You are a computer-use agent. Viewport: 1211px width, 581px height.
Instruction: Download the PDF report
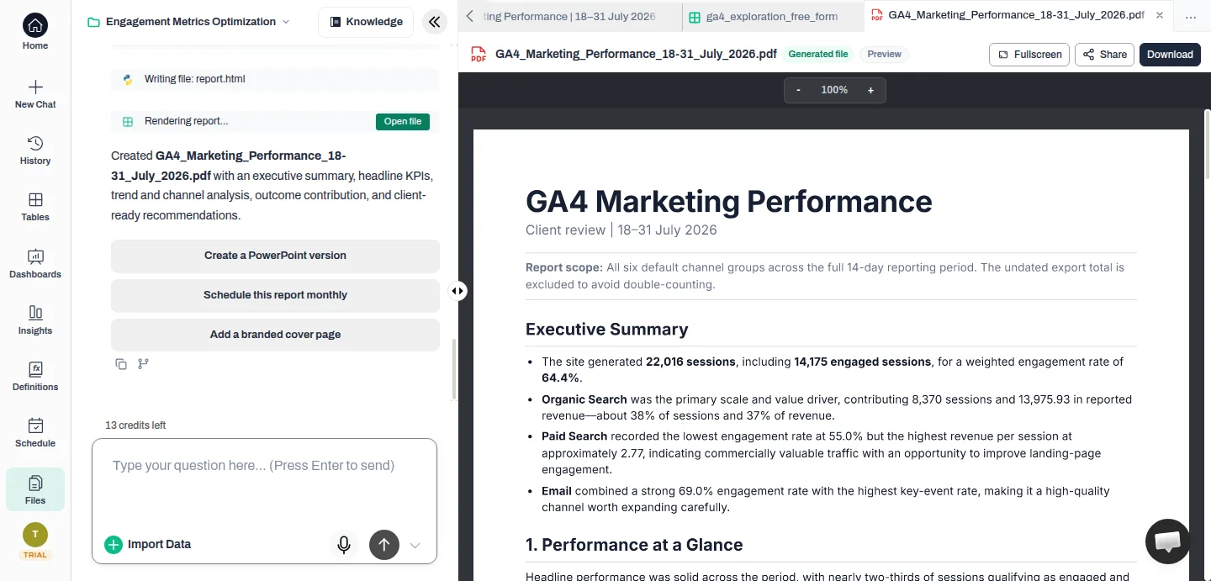(1170, 55)
